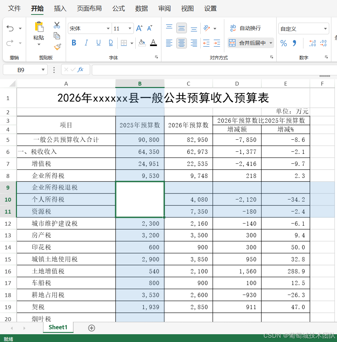Click the formula bar input field
The image size is (337, 342).
pos(214,70)
